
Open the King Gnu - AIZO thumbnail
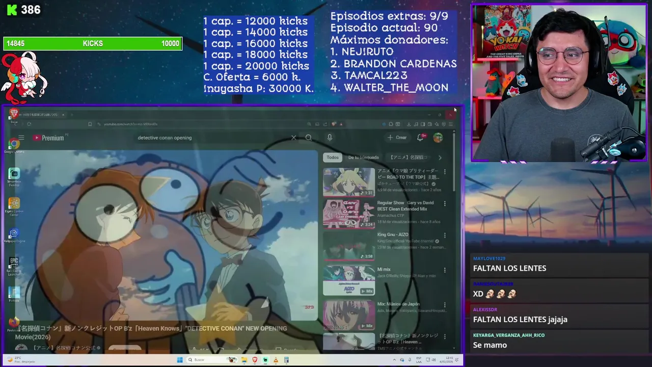[349, 246]
